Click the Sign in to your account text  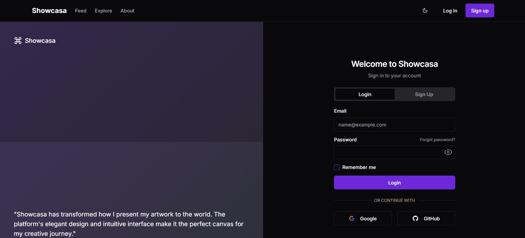tap(394, 76)
